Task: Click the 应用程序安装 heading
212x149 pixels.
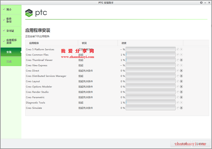Action: (38, 30)
